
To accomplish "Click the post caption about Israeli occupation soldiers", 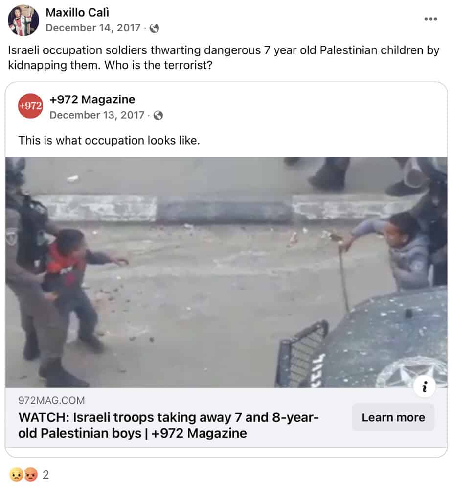I will coord(224,57).
